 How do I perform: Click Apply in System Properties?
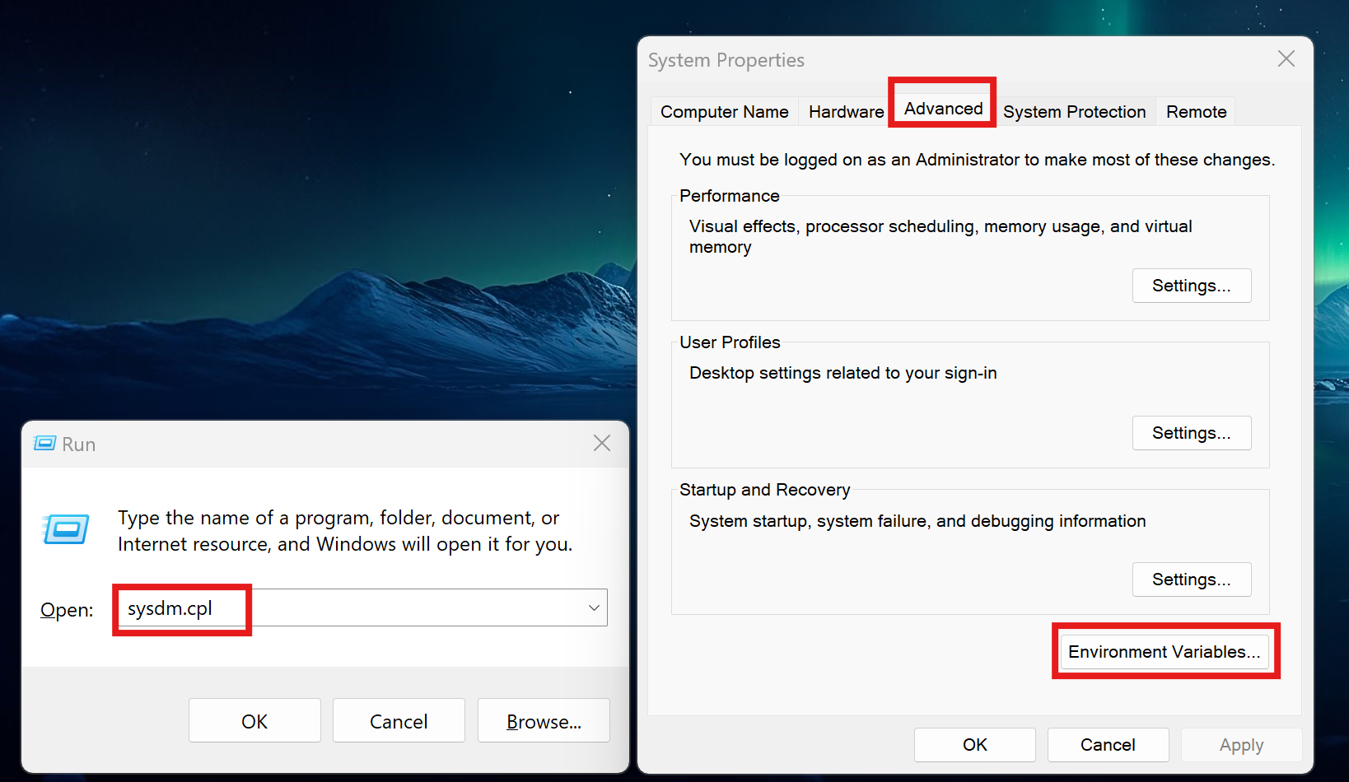point(1241,744)
